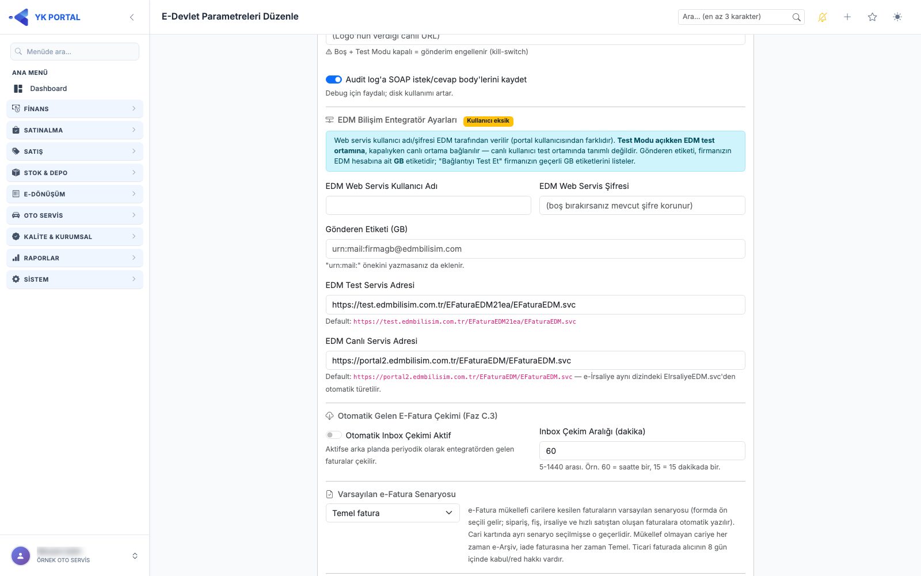Click the Kullanıcı eksik badge
This screenshot has width=921, height=576.
(x=488, y=121)
